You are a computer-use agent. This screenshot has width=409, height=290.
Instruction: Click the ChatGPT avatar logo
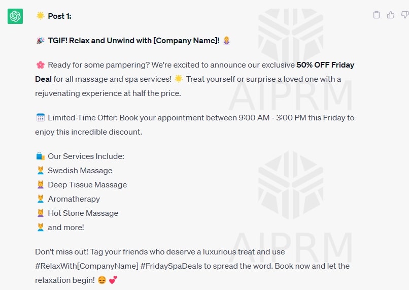(x=15, y=16)
